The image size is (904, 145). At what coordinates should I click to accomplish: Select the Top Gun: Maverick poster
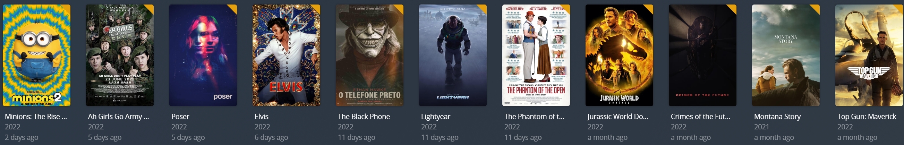pyautogui.click(x=869, y=55)
